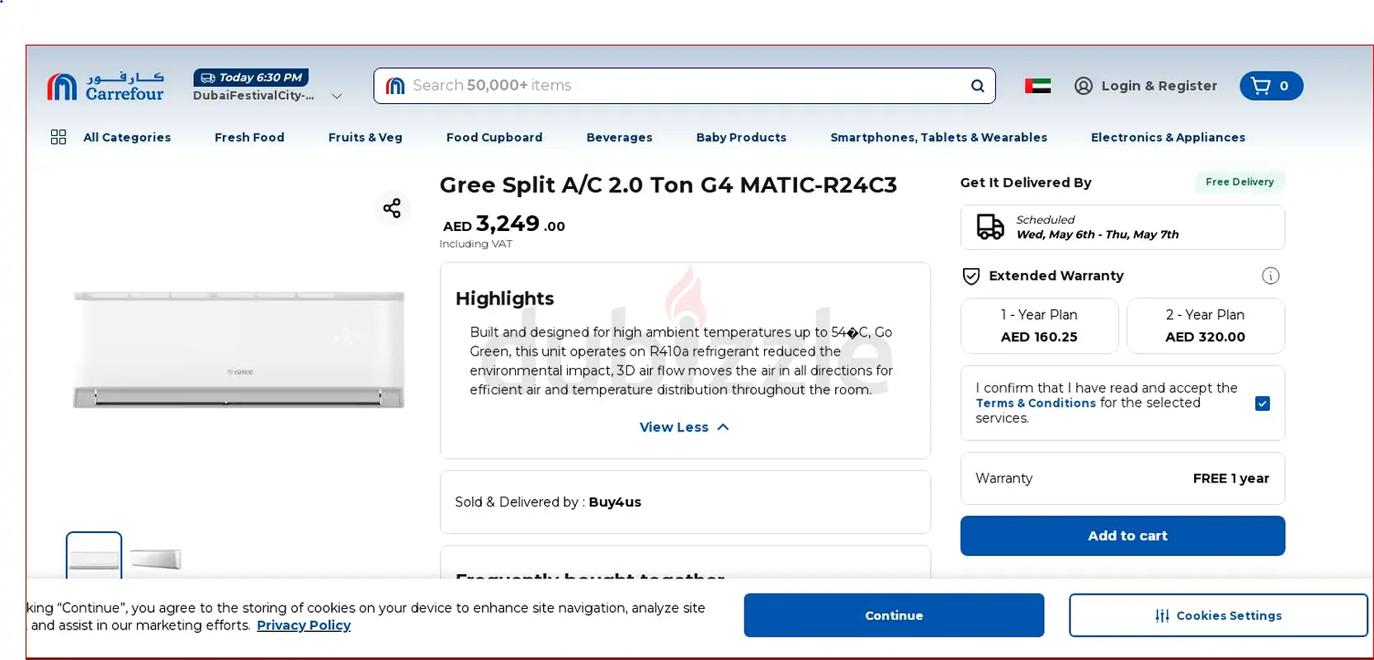The width and height of the screenshot is (1374, 660).
Task: Expand the delivery location dropdown arrow
Action: [337, 97]
